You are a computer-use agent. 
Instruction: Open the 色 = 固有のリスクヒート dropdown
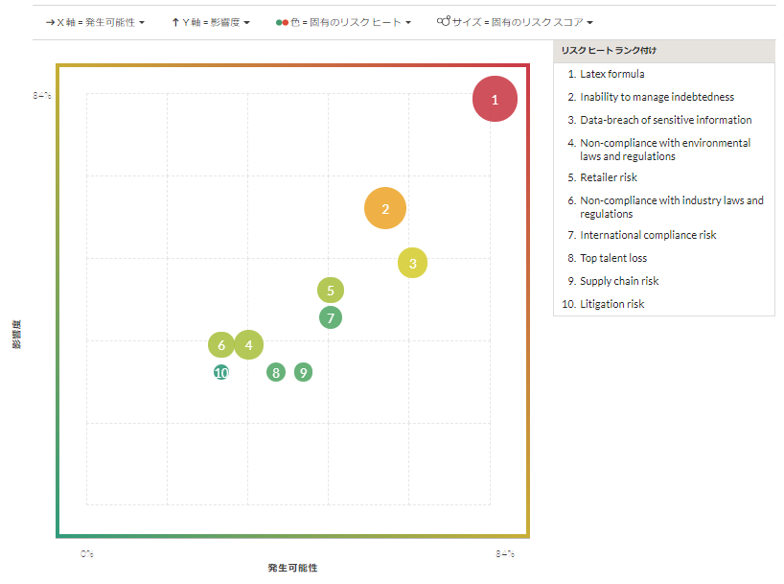pyautogui.click(x=344, y=21)
